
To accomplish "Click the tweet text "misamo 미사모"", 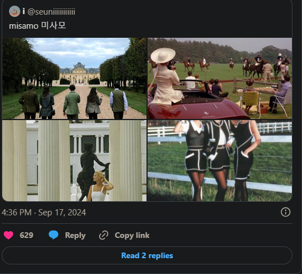I will tap(37, 26).
